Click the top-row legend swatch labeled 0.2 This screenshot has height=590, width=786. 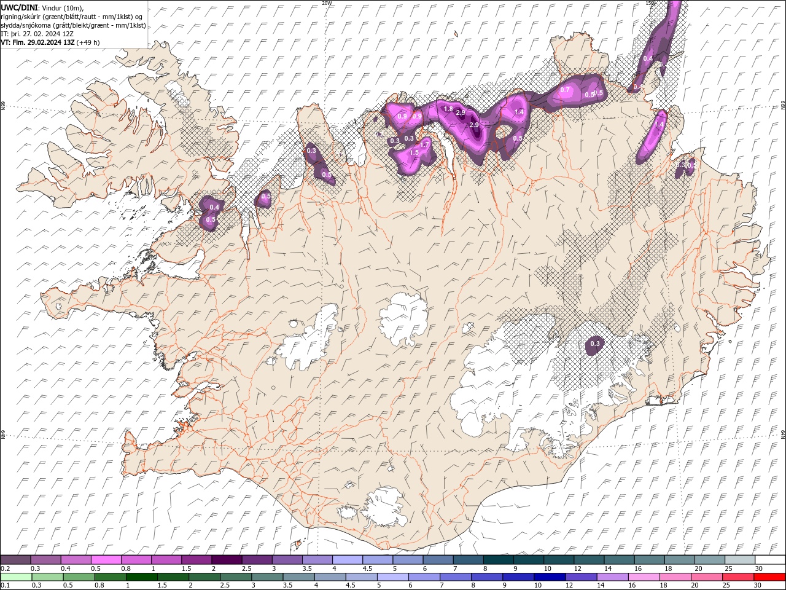15,560
